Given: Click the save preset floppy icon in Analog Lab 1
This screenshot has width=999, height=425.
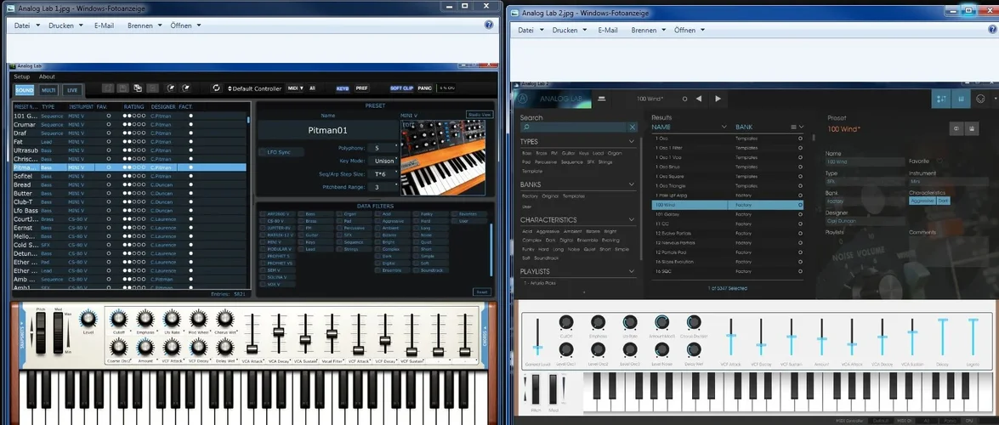Looking at the screenshot, I should [x=122, y=88].
